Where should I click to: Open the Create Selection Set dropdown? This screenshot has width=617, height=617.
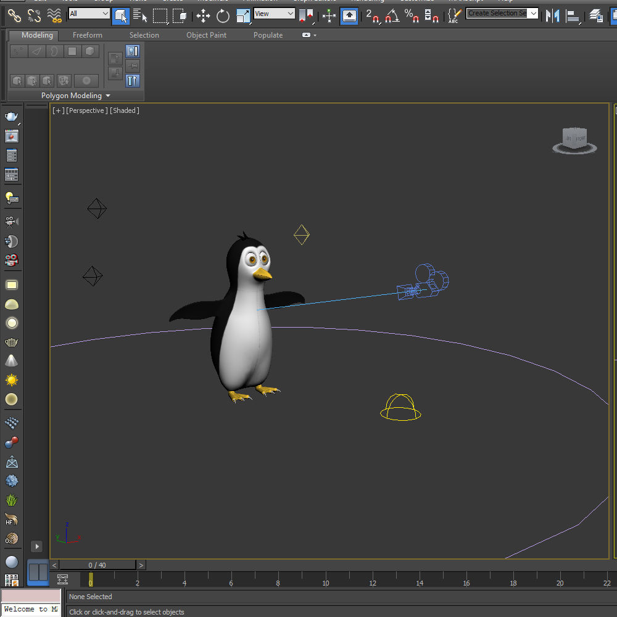502,13
